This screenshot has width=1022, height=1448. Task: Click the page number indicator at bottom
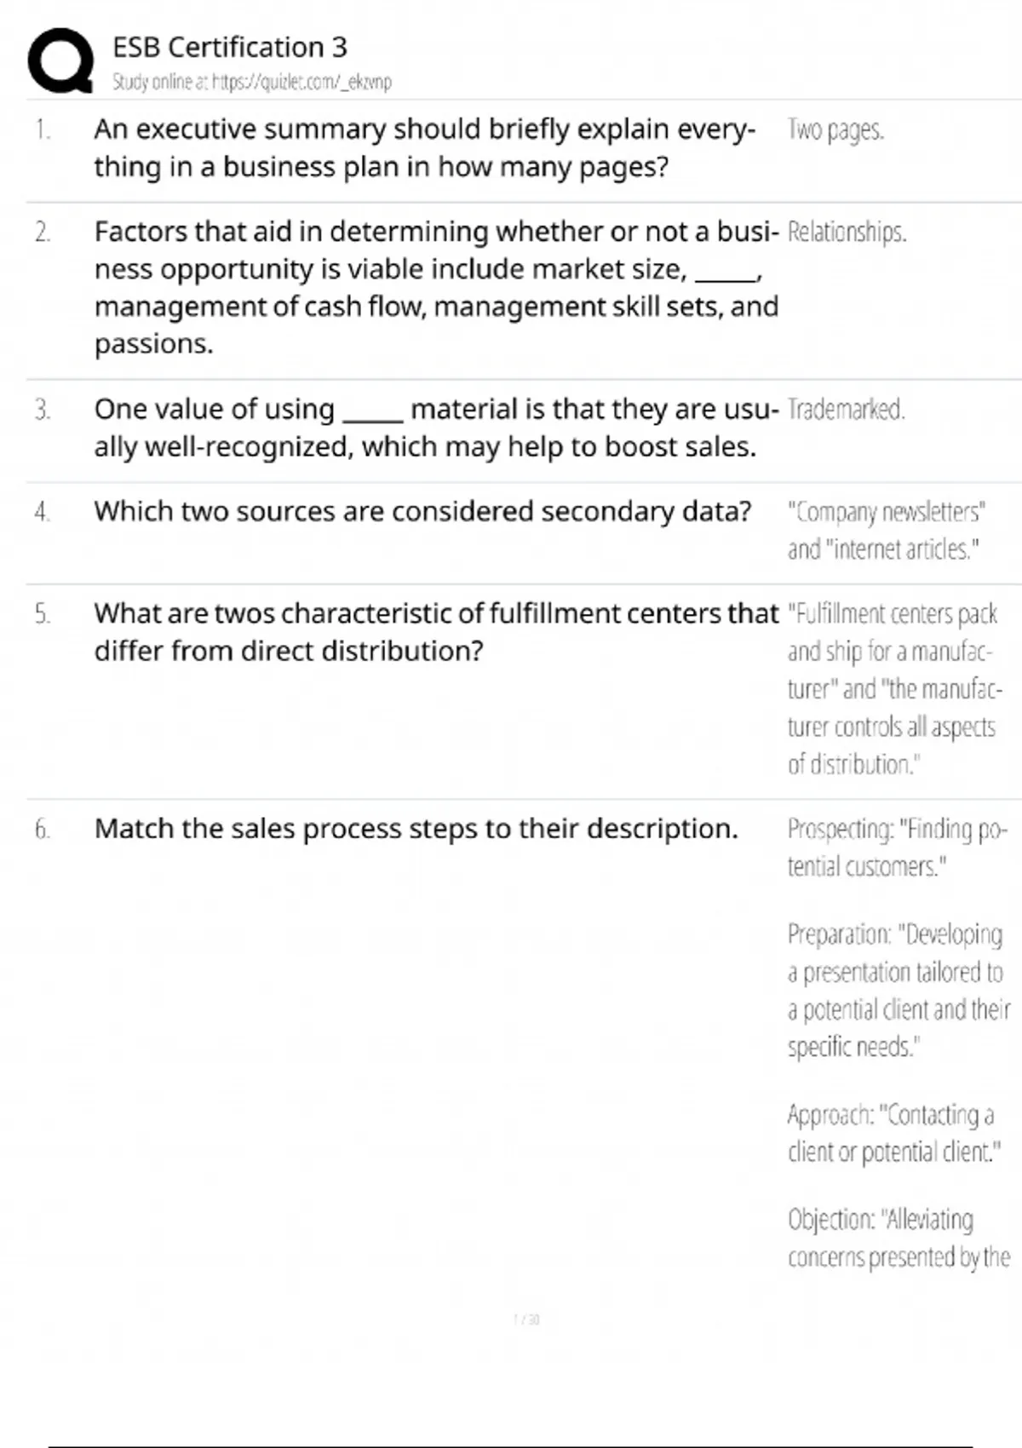(x=526, y=1320)
